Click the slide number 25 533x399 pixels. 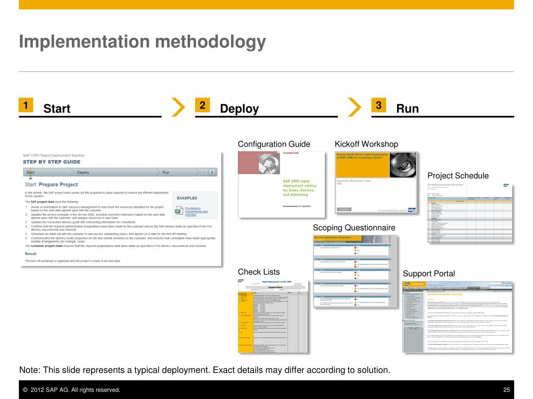pyautogui.click(x=506, y=390)
